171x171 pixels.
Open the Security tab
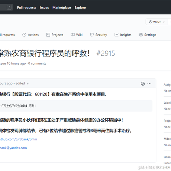coord(99,35)
